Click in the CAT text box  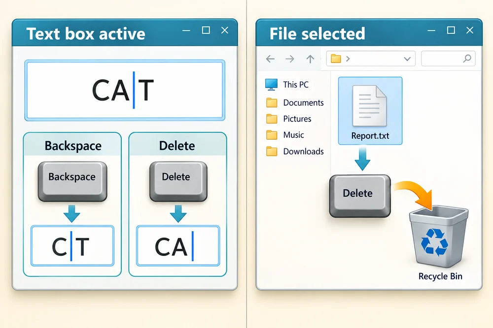coord(125,90)
